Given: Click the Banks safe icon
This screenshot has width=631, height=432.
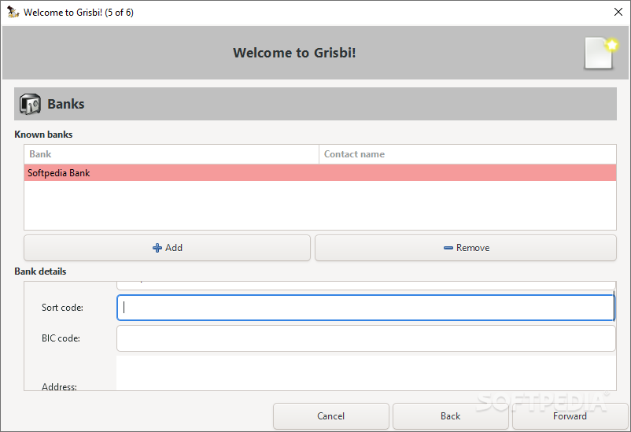Looking at the screenshot, I should pos(30,104).
